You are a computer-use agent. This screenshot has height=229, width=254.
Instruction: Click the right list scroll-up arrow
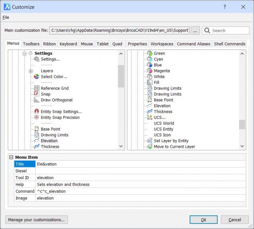242,54
